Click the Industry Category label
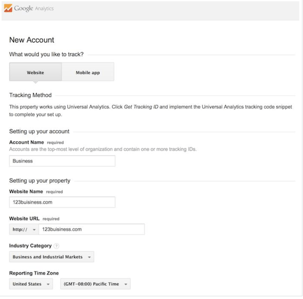 tap(30, 246)
